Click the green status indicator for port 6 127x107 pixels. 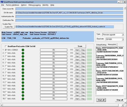[23, 66]
